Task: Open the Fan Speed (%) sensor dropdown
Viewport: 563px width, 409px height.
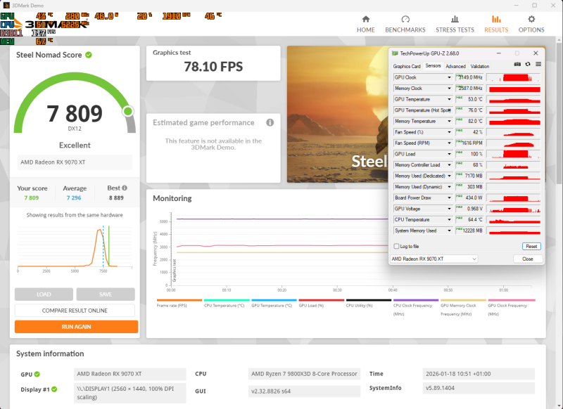Action: [449, 132]
